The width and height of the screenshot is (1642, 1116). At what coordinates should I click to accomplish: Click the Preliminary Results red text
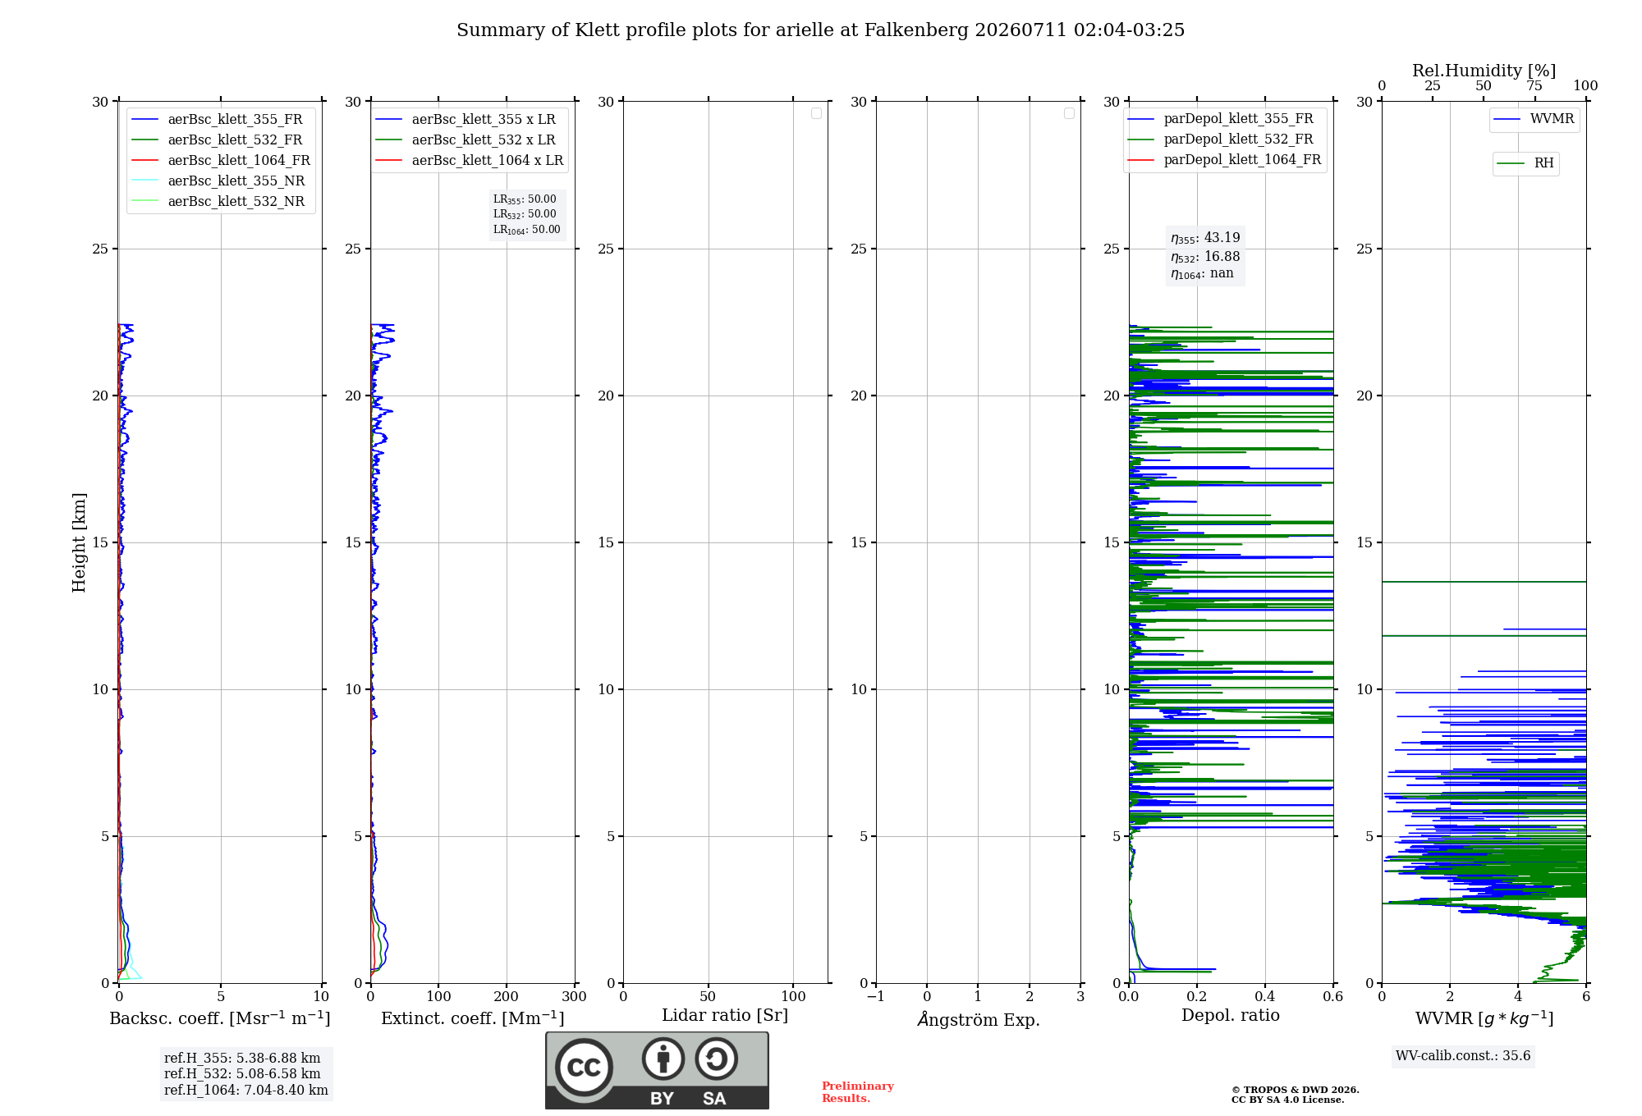tap(858, 1092)
